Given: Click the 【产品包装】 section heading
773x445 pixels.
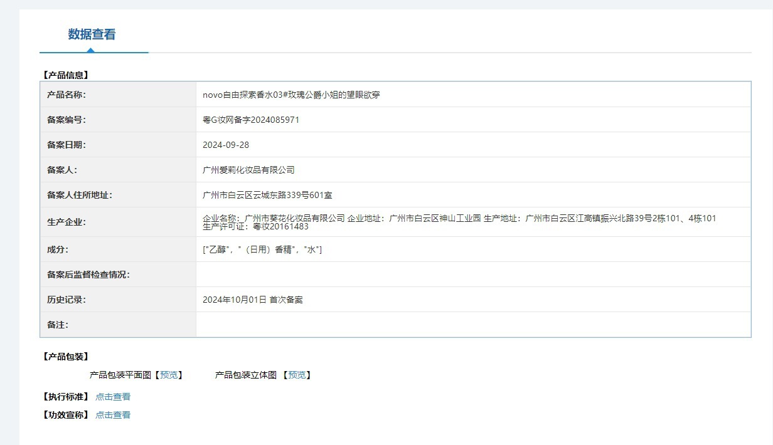Looking at the screenshot, I should (65, 357).
